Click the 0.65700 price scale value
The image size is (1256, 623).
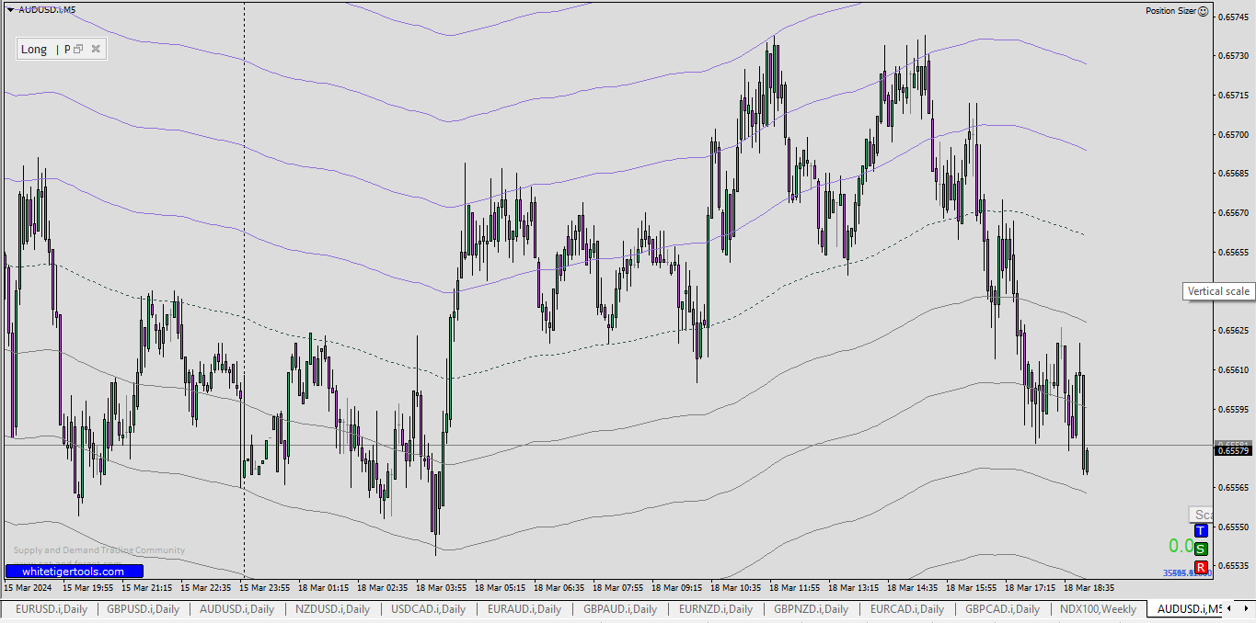[x=1233, y=134]
